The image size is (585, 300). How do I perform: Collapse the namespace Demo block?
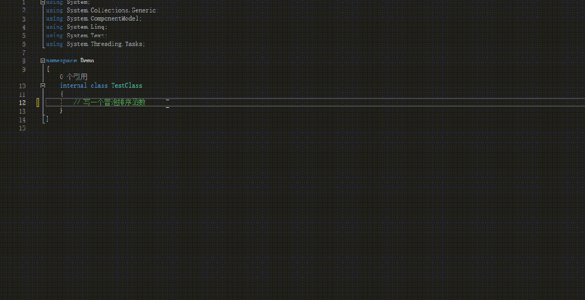click(x=43, y=60)
